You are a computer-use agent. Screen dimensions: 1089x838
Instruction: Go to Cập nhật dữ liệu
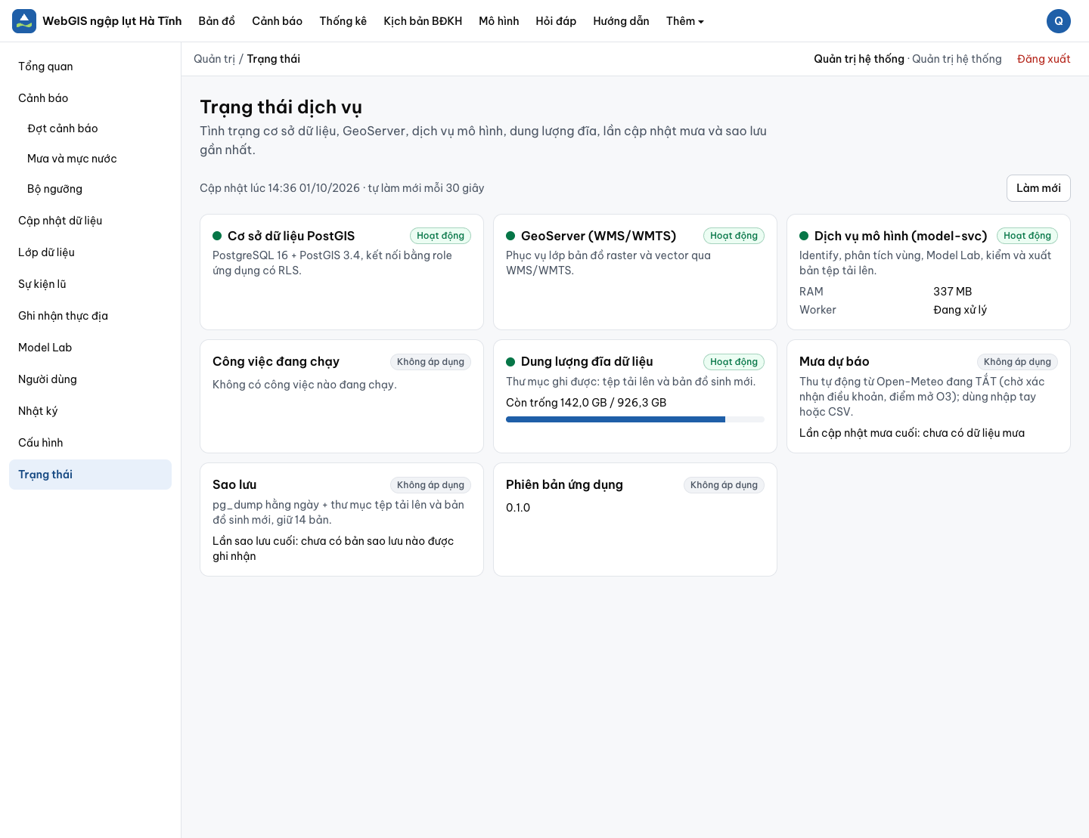click(x=91, y=221)
